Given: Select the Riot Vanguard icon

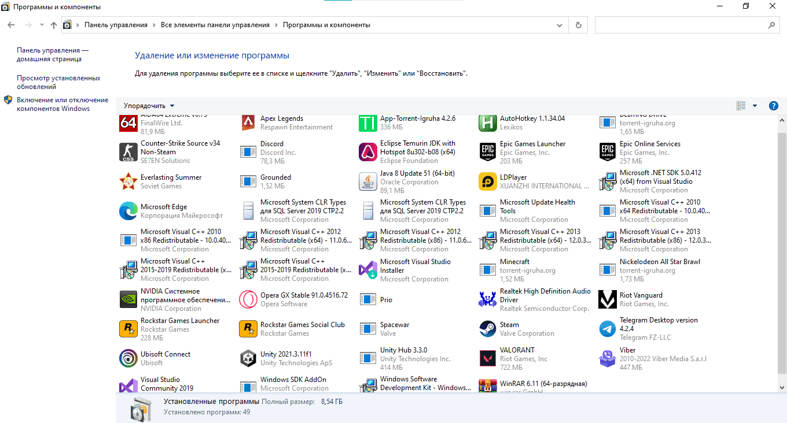Looking at the screenshot, I should click(608, 299).
